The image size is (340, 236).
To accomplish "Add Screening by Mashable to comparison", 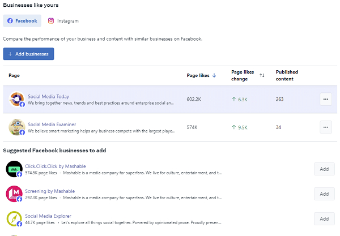I will tap(324, 194).
